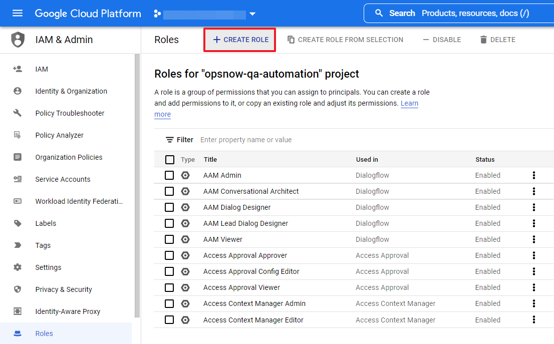
Task: Click the Policy Troubleshooter wrench icon
Action: pyautogui.click(x=18, y=113)
